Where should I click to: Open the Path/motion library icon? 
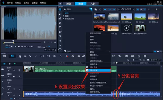click(60, 45)
